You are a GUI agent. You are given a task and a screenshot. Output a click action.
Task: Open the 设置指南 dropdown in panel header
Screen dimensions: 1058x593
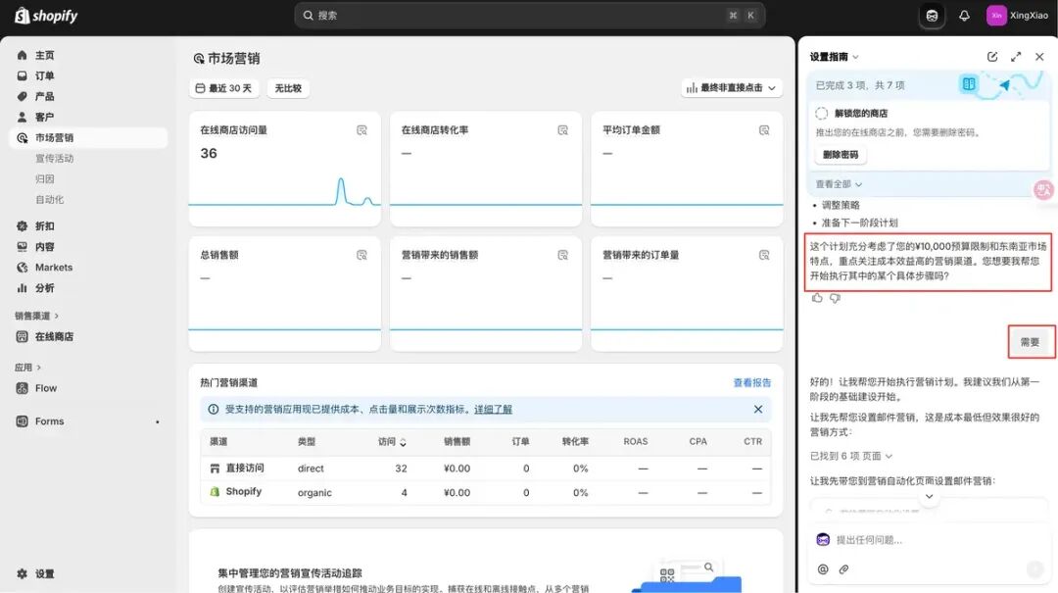click(x=834, y=57)
